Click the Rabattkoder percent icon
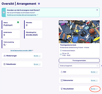Screen dimensions: 102x94 coord(5,64)
